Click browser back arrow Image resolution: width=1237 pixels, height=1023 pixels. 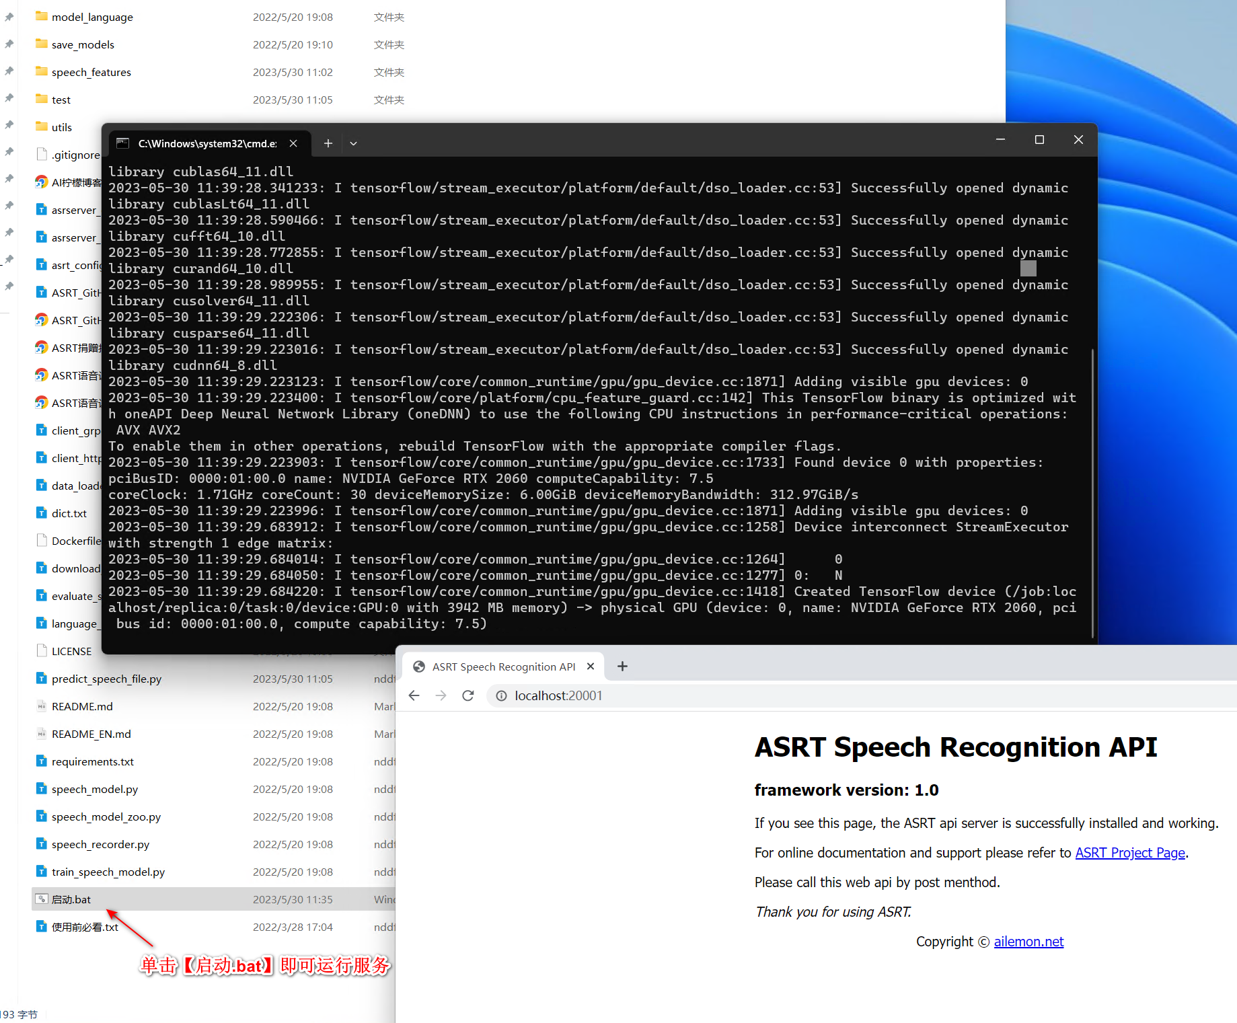click(414, 695)
